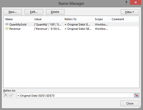Open the Filter dropdown
The width and height of the screenshot is (143, 110).
(130, 12)
